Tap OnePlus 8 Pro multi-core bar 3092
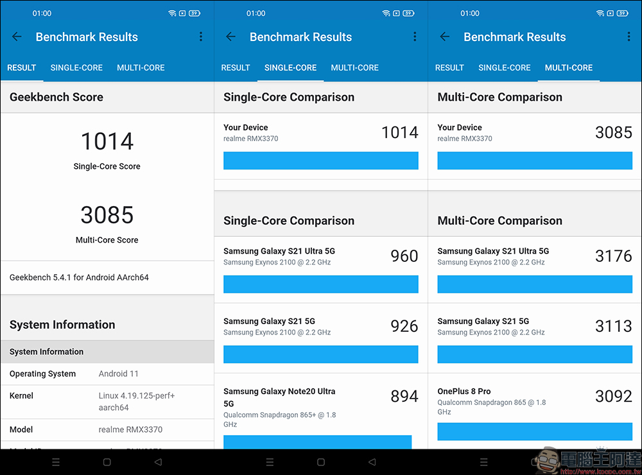This screenshot has height=475, width=642. tap(535, 431)
